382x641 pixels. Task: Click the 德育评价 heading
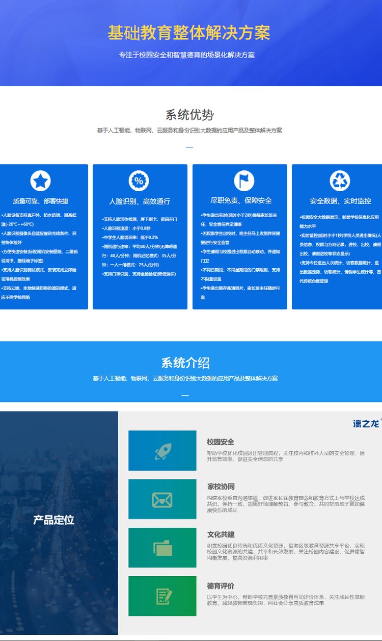click(x=221, y=586)
